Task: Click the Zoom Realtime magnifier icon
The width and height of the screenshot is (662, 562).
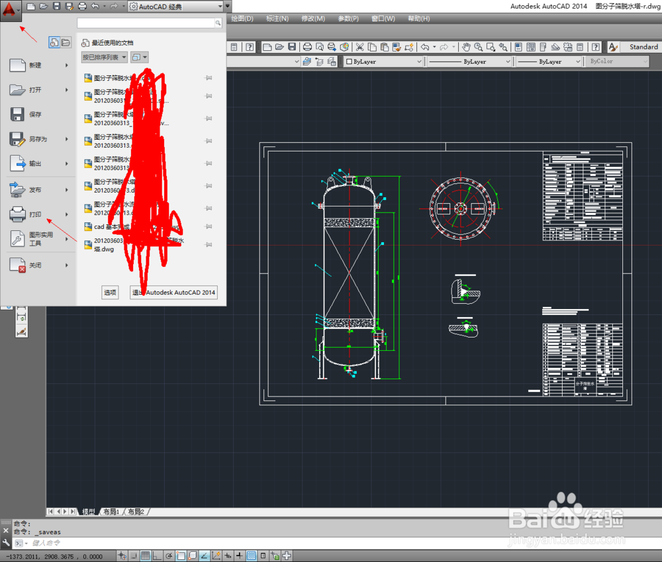Action: tap(479, 47)
